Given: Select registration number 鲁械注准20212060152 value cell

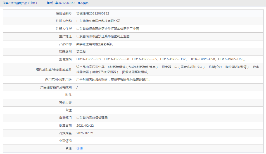Looking at the screenshot, I should coord(93,13).
